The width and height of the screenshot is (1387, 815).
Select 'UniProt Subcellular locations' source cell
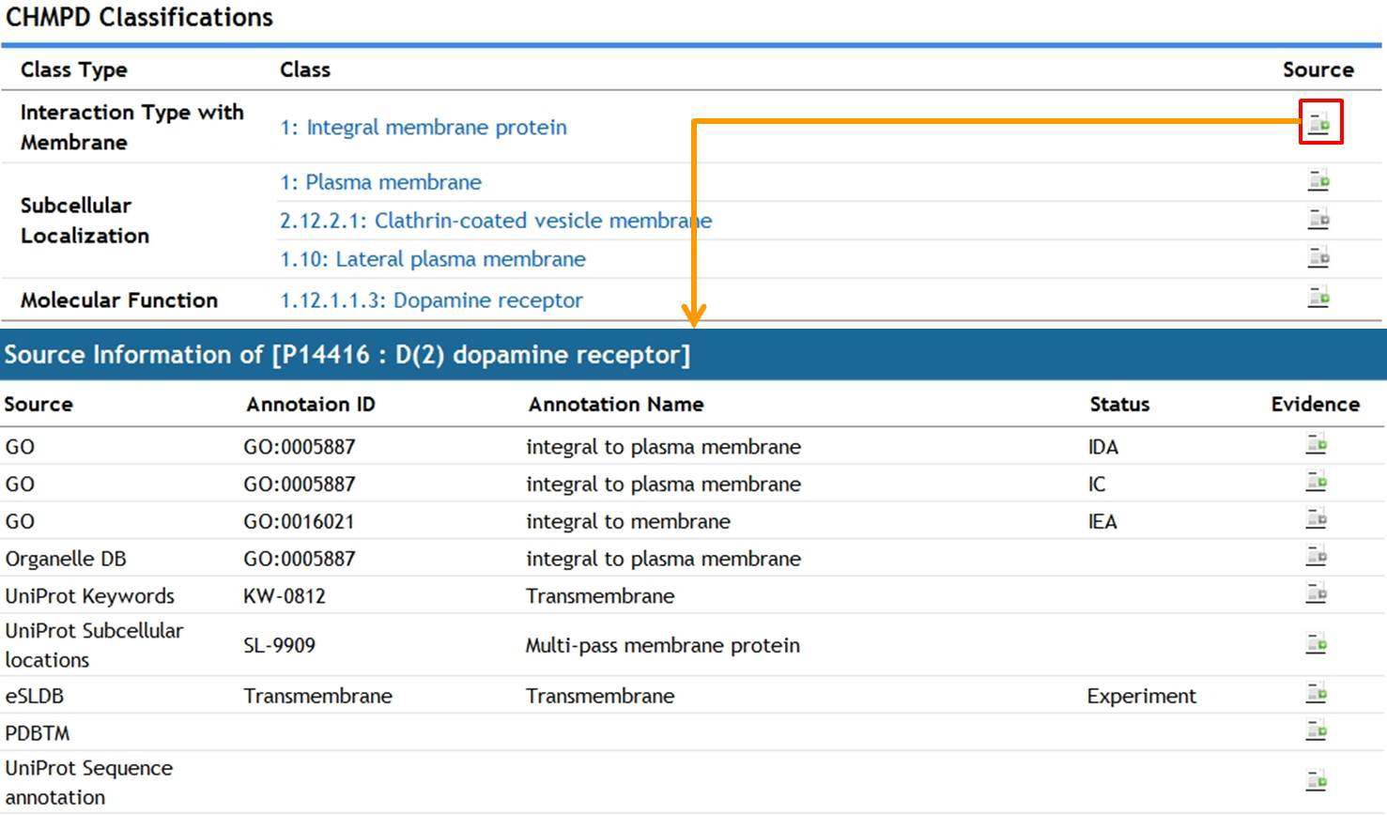[94, 645]
